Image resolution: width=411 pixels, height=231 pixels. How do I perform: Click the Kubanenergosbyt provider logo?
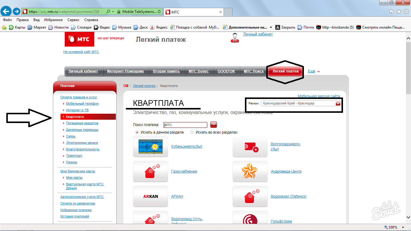[x=150, y=146]
